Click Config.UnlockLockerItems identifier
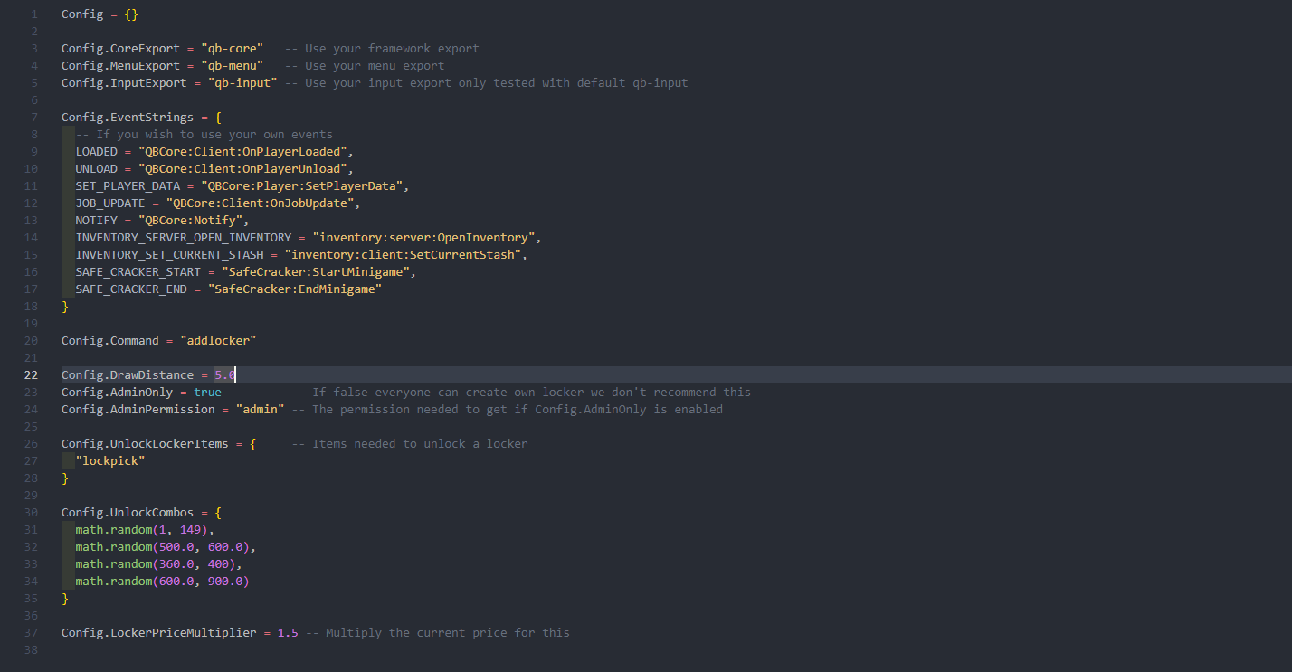This screenshot has width=1292, height=672. [x=145, y=444]
